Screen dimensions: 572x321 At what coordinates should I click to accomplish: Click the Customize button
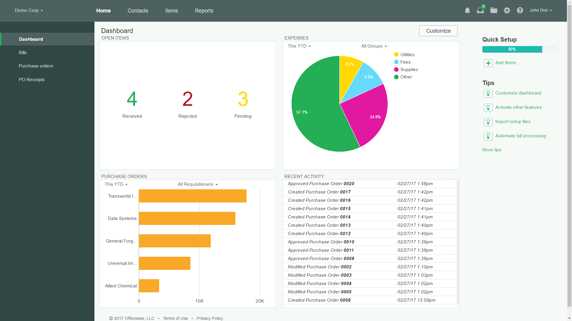[x=438, y=31]
